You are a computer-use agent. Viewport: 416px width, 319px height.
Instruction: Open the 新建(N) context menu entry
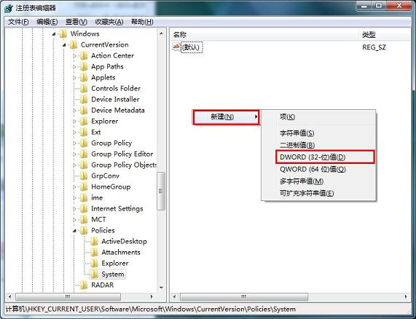coord(226,117)
